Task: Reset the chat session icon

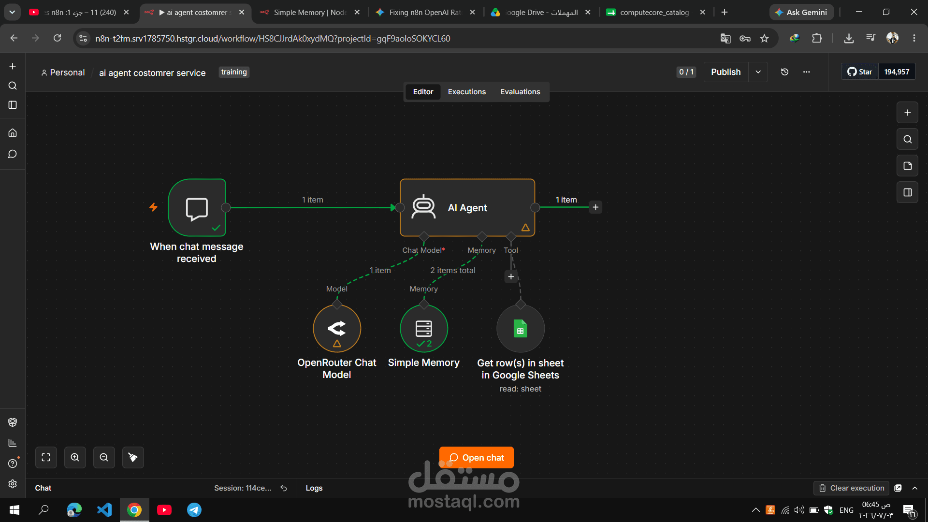Action: pos(284,488)
